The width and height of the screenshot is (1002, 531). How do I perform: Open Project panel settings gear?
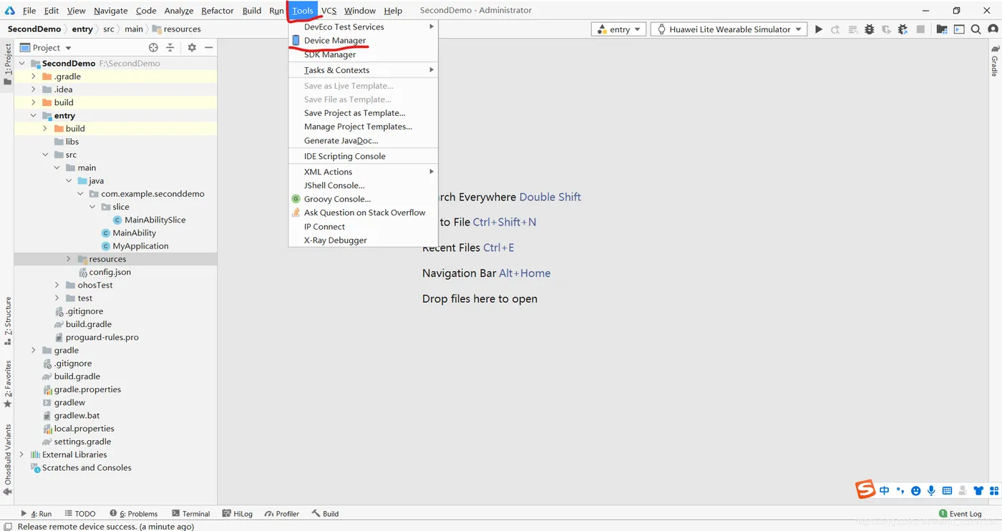click(192, 48)
